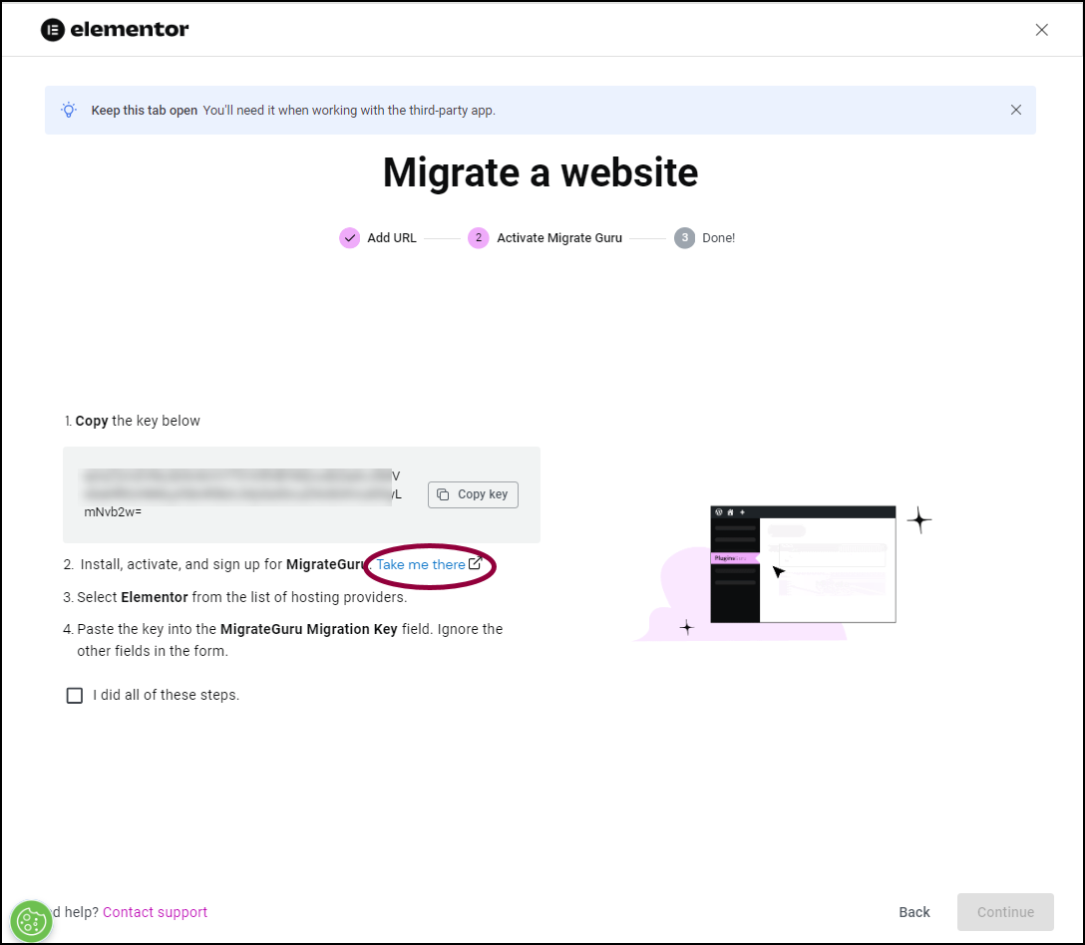
Task: Check the 'I did all of these steps' box
Action: pyautogui.click(x=75, y=695)
